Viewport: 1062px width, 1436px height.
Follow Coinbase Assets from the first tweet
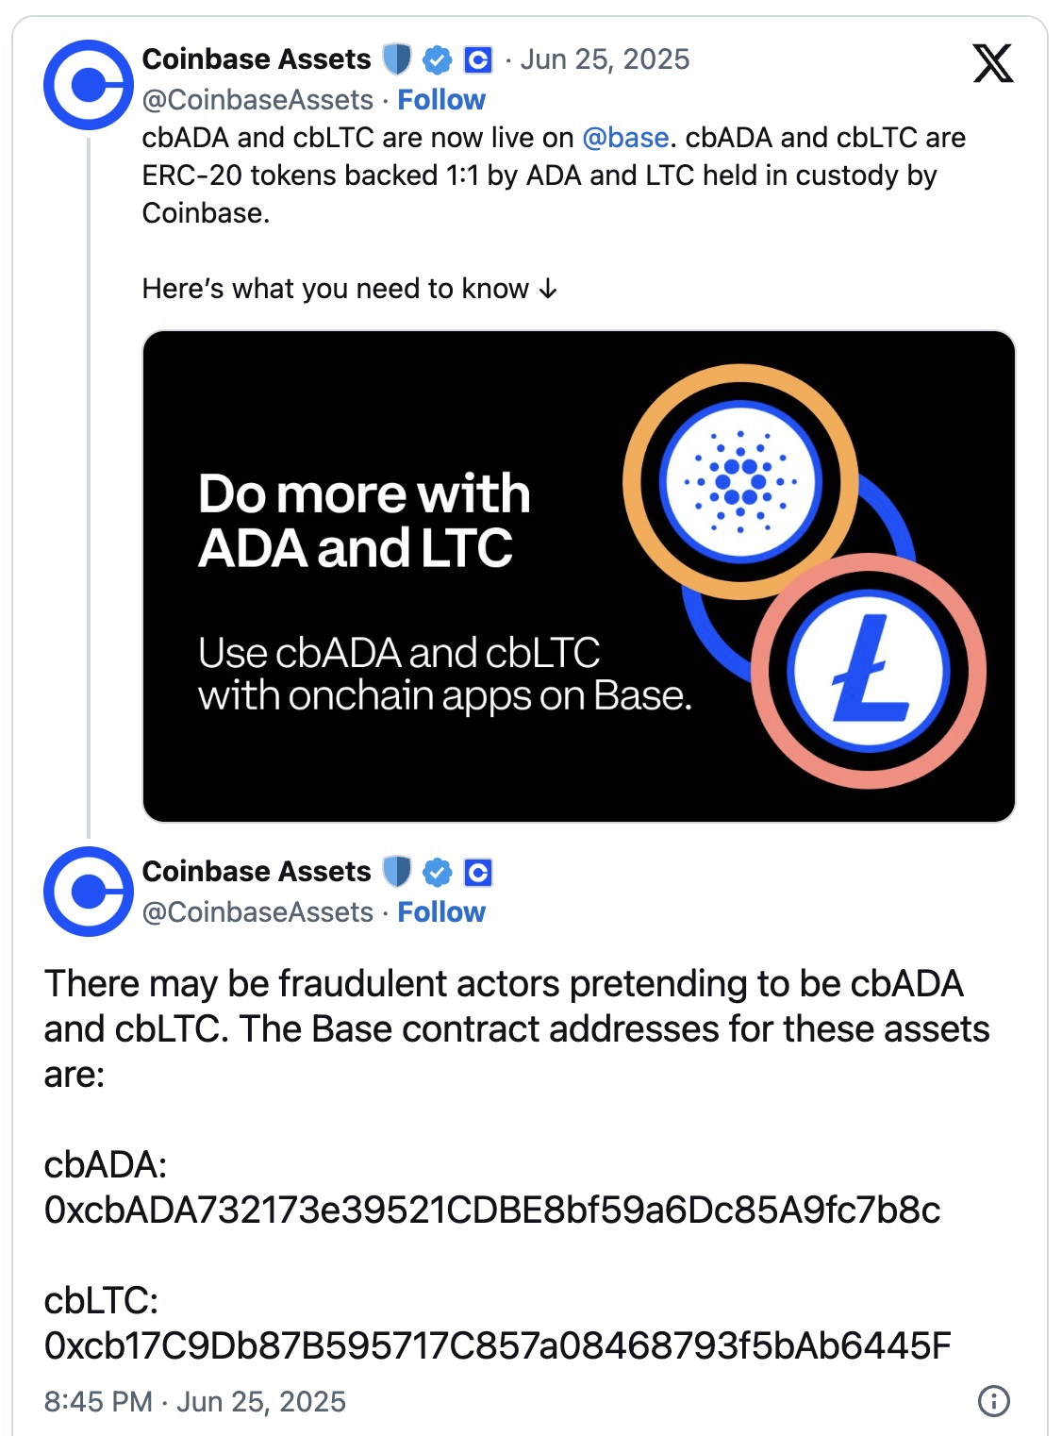[441, 100]
